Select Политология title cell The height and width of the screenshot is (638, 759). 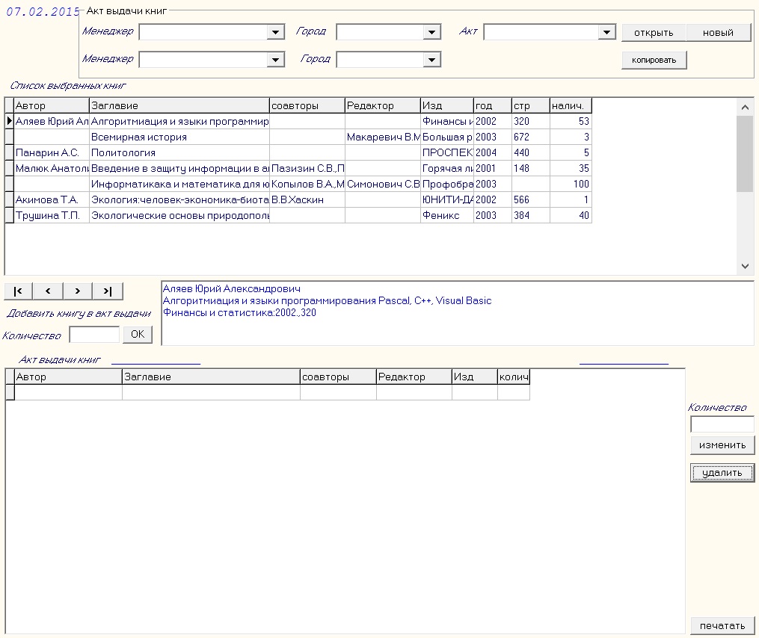(179, 152)
